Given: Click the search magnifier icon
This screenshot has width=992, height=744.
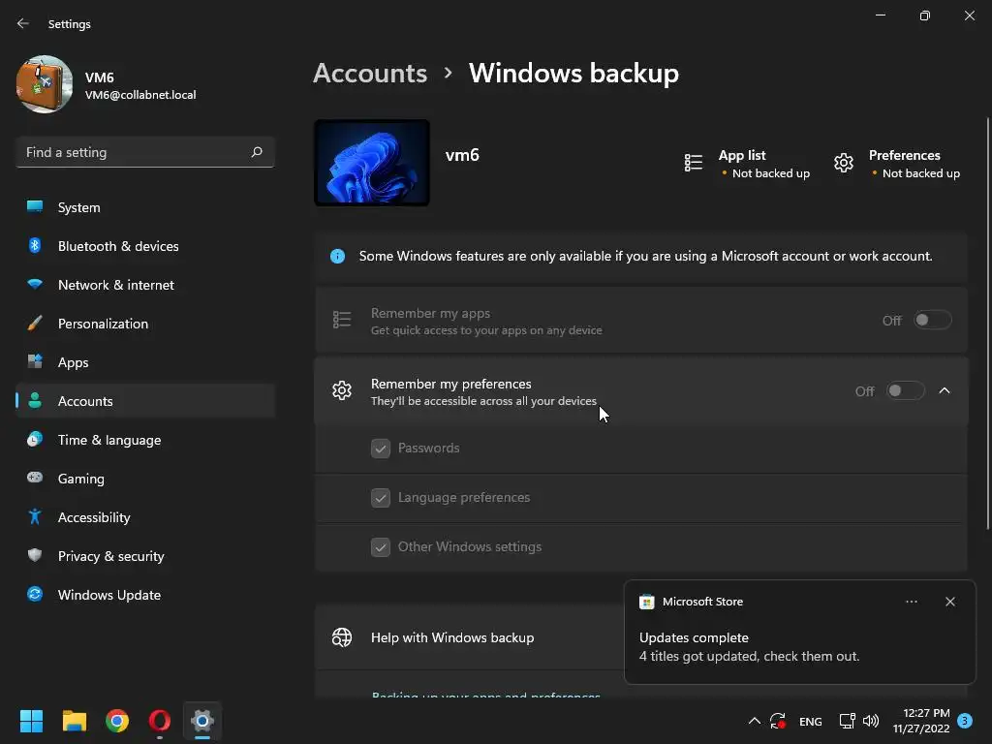Looking at the screenshot, I should [x=257, y=152].
